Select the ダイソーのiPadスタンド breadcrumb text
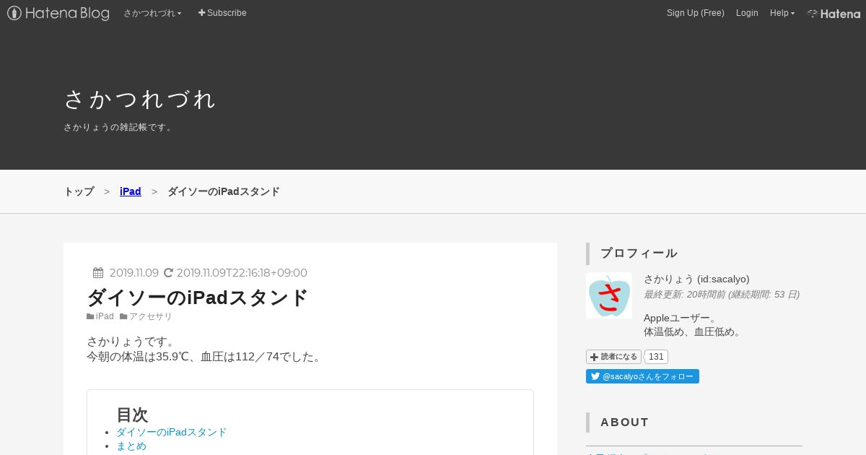The height and width of the screenshot is (455, 866). tap(224, 191)
